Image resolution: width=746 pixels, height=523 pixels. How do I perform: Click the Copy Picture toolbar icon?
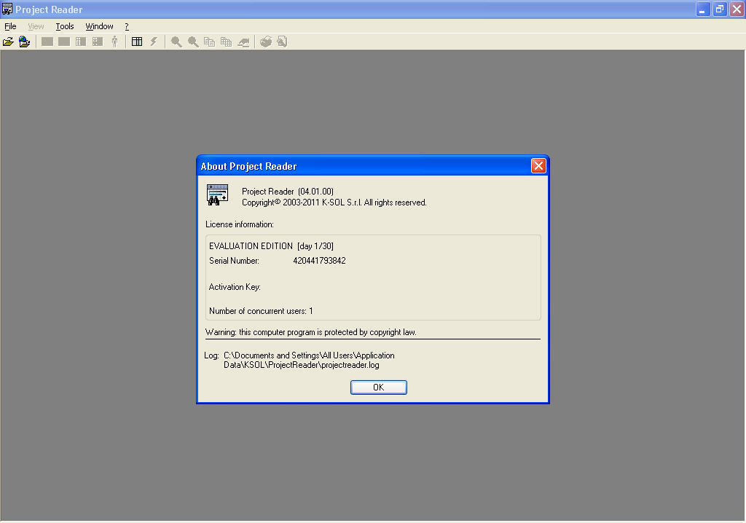227,42
